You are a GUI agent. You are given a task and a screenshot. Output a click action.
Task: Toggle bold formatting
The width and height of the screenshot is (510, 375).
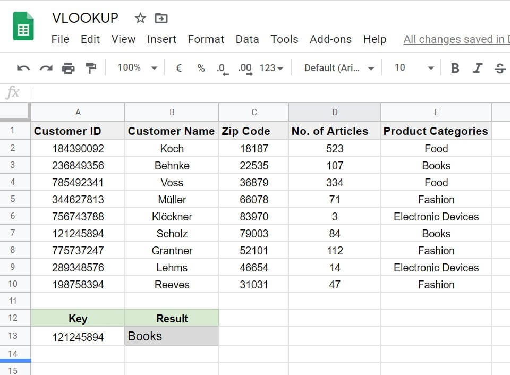tap(455, 68)
